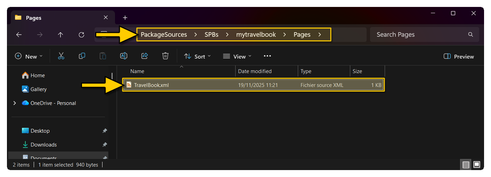Add a new tab with plus
Image resolution: width=491 pixels, height=177 pixels.
coord(125,18)
